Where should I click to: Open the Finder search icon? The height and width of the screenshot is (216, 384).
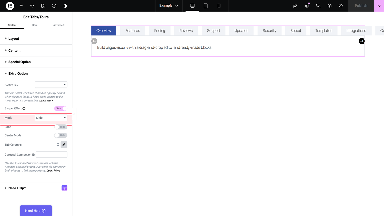[x=318, y=6]
